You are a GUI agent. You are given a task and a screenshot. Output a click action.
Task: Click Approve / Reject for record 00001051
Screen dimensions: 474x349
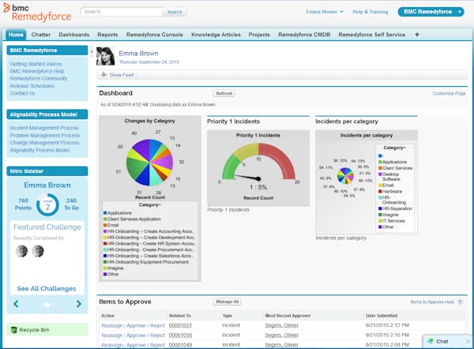point(145,325)
